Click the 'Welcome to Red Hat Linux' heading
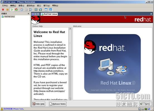The width and height of the screenshot is (154, 111). click(49, 34)
